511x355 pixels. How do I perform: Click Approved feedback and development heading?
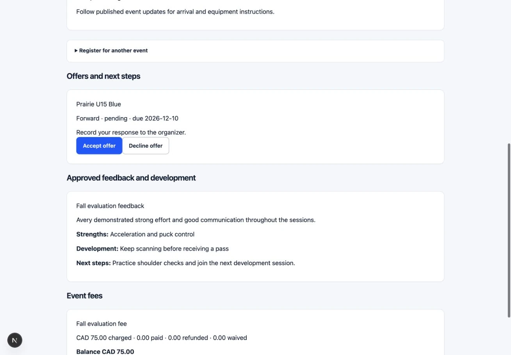coord(131,178)
